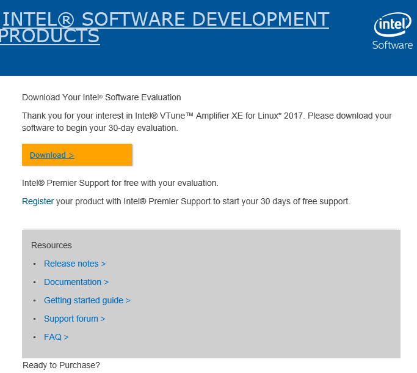The height and width of the screenshot is (373, 417).
Task: Open the Release notes link
Action: point(74,264)
